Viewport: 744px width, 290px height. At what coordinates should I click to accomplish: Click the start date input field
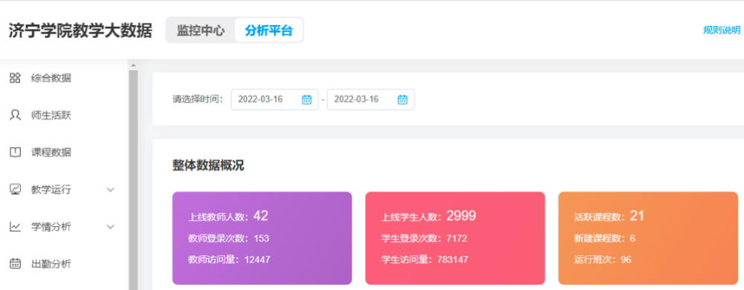click(x=275, y=99)
